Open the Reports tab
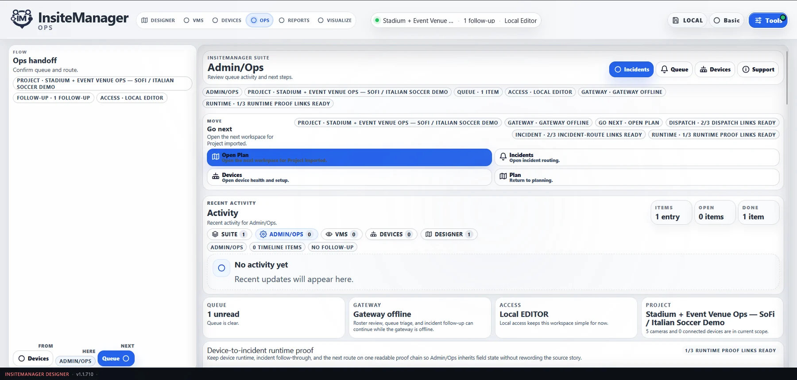This screenshot has height=380, width=797. 294,20
